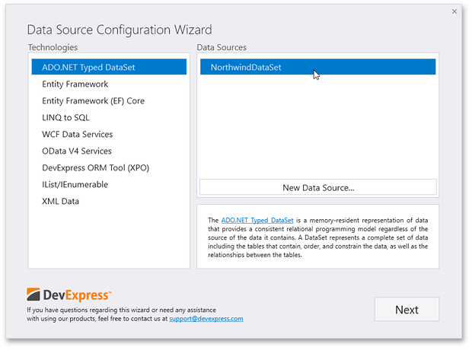The width and height of the screenshot is (472, 350).
Task: Select XML Data technology
Action: [x=109, y=201]
